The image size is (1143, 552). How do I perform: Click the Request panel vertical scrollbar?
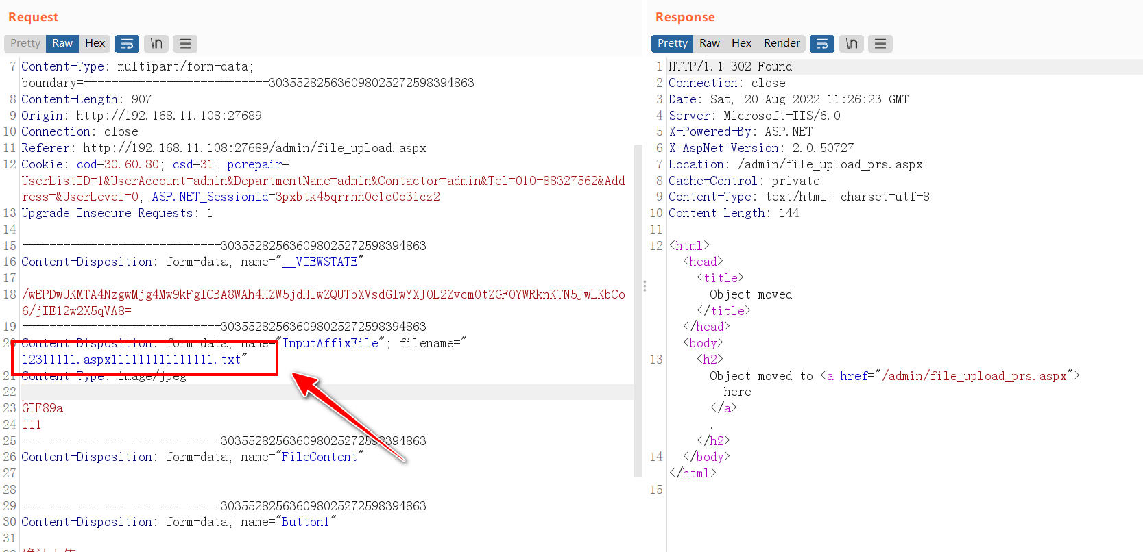(638, 311)
